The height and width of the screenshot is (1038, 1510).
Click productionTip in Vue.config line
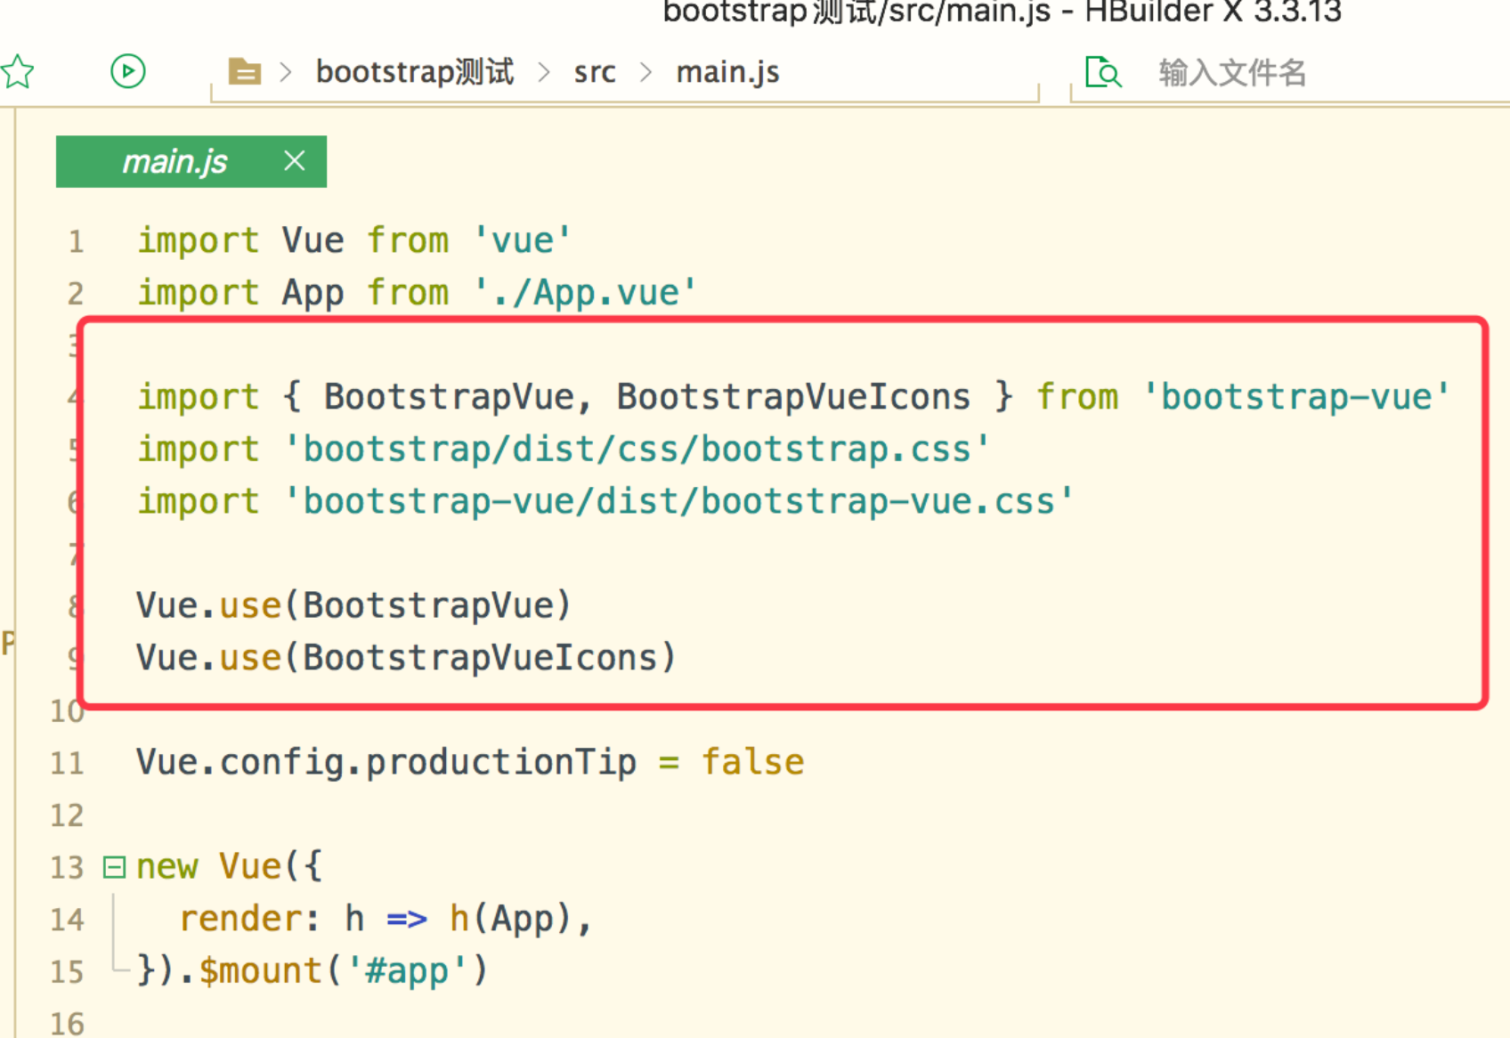501,763
